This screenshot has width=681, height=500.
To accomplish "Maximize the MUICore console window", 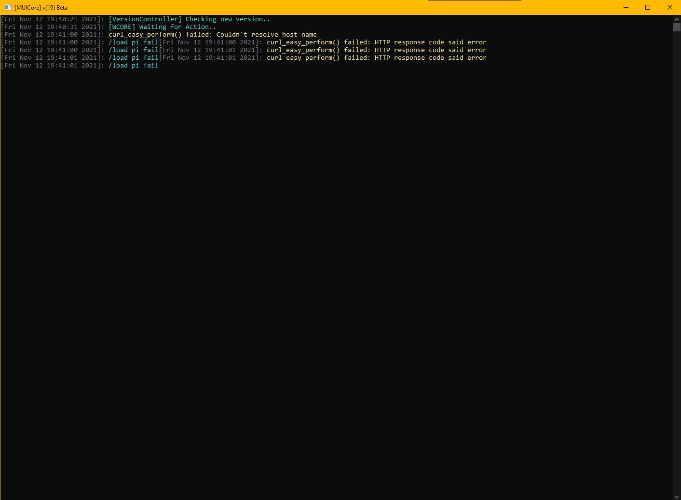I will [x=648, y=7].
